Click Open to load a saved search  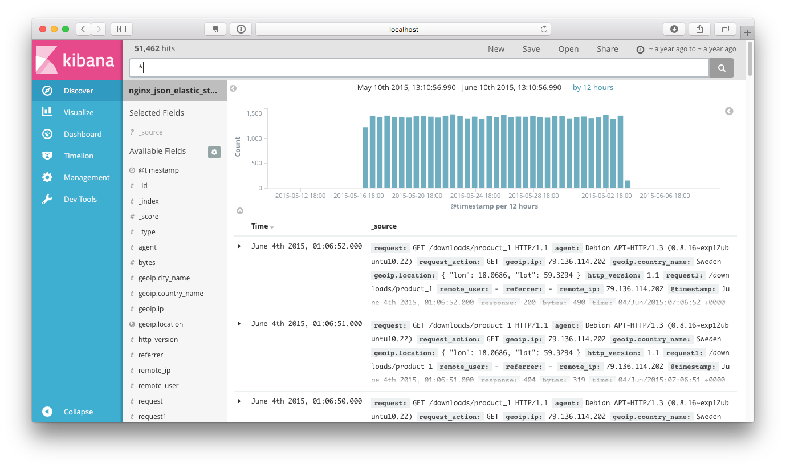point(568,49)
